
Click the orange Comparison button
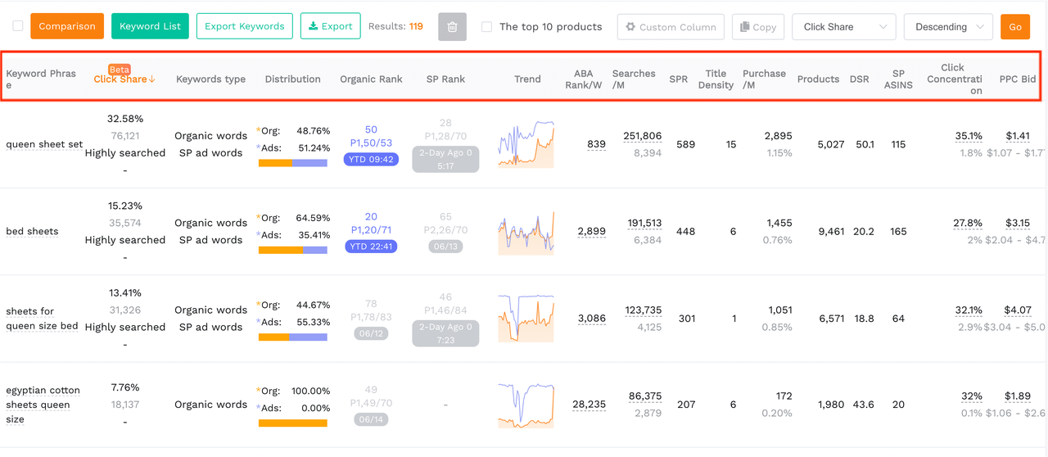click(67, 26)
